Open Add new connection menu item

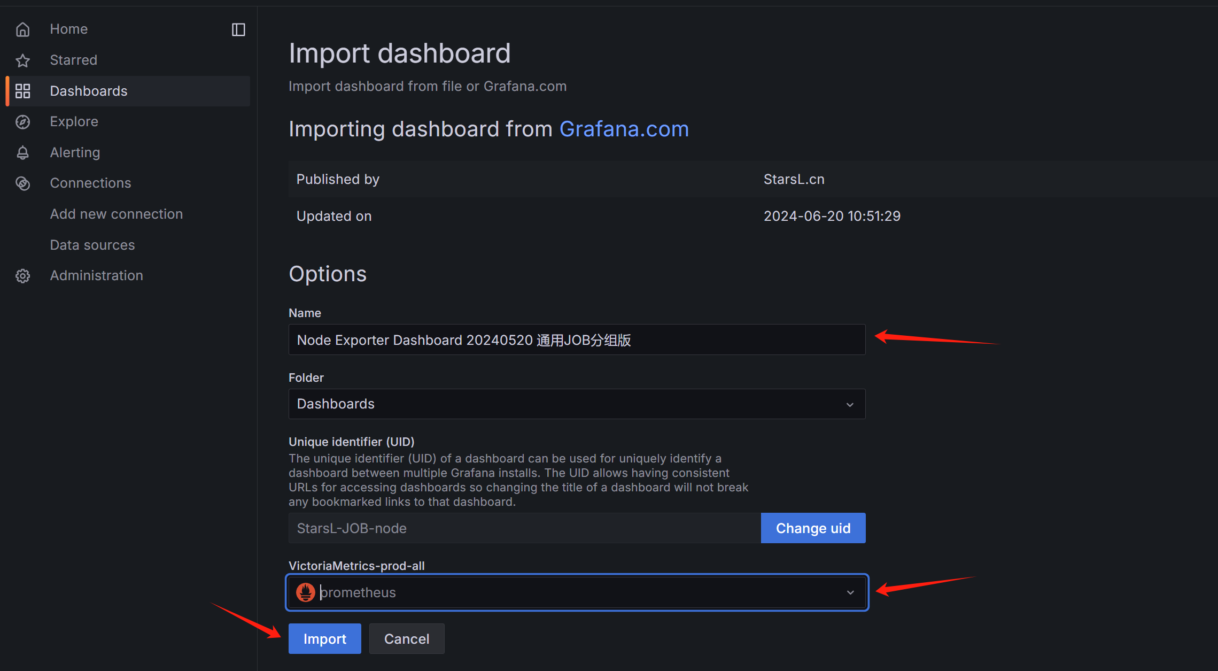[116, 214]
